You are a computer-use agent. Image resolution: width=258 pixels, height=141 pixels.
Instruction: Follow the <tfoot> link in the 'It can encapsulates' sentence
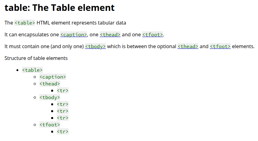click(x=152, y=35)
